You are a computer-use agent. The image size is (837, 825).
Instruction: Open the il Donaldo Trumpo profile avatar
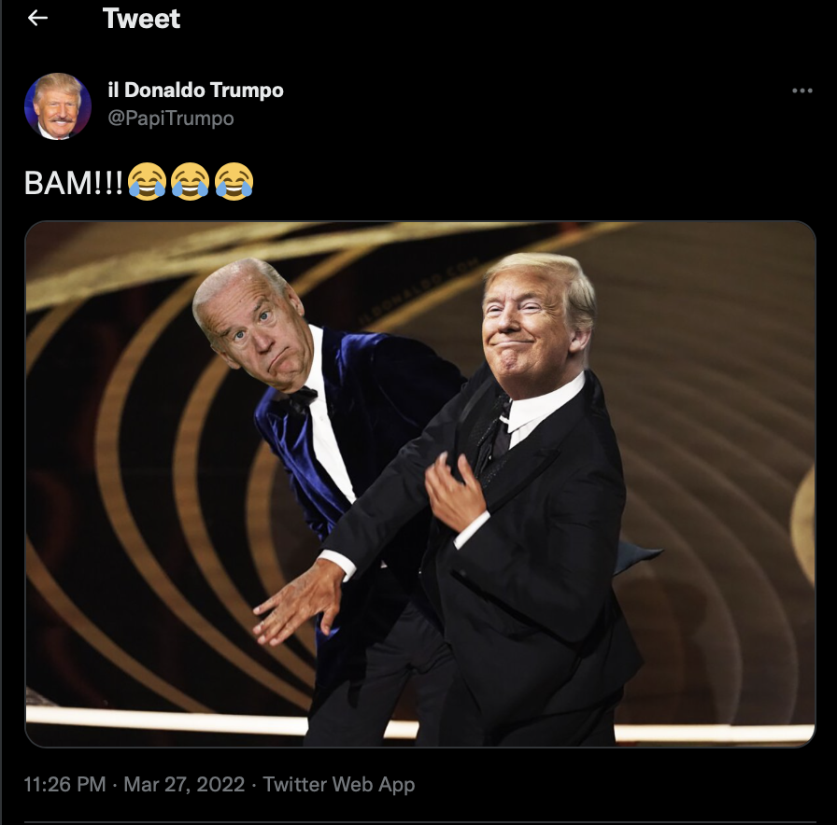(x=58, y=106)
